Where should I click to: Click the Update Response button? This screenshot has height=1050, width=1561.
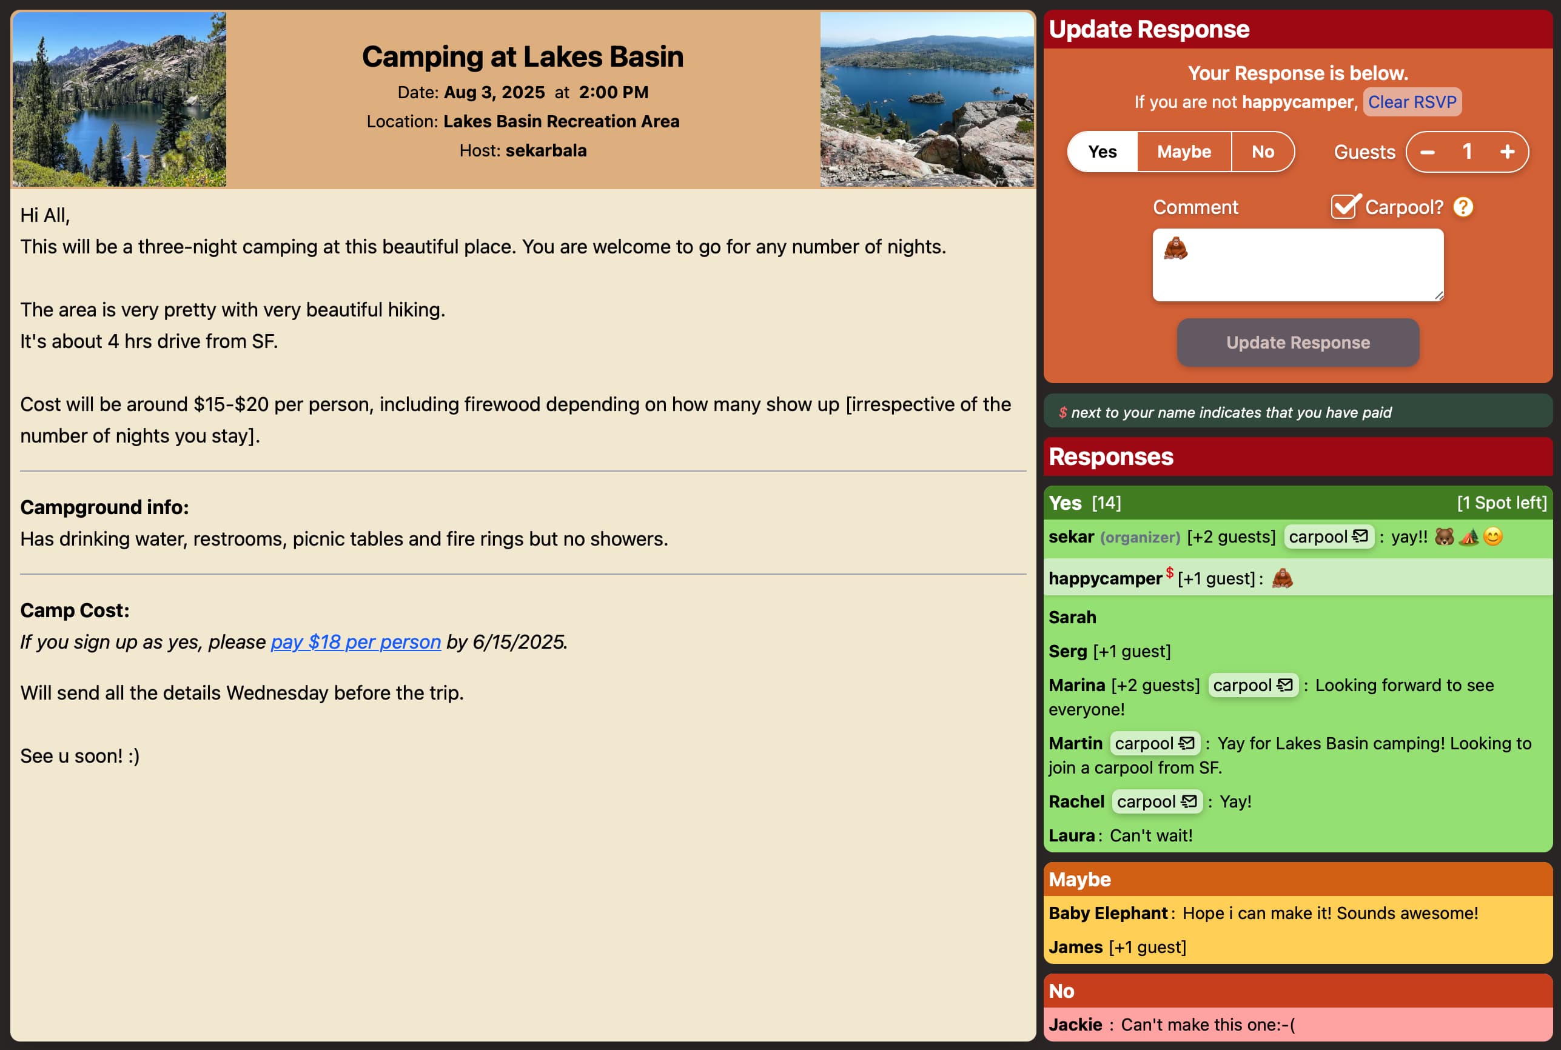tap(1297, 342)
